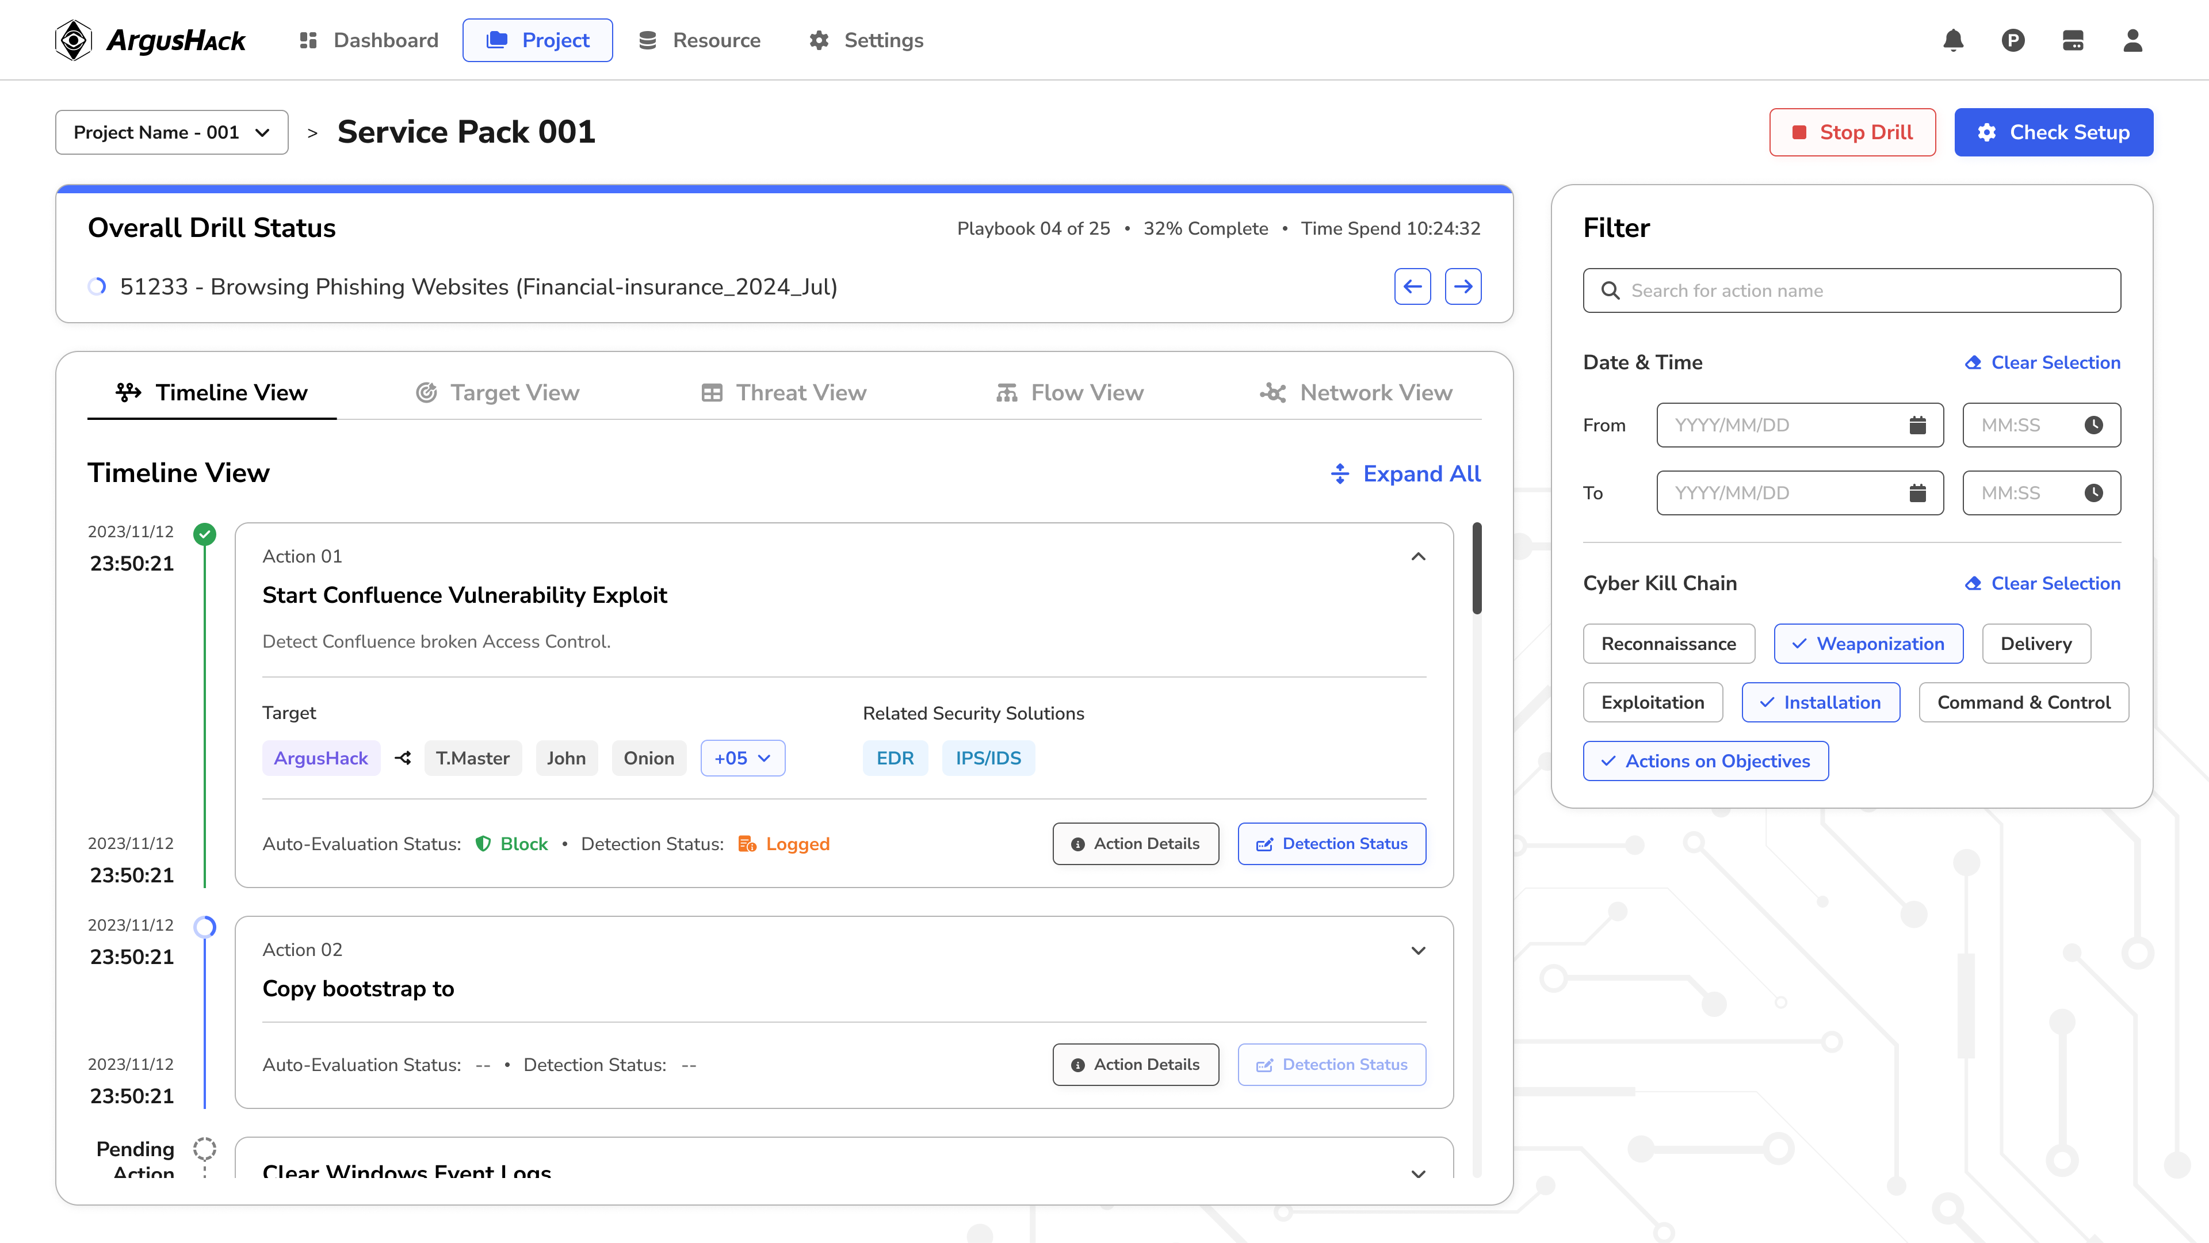Switch to Threat View tab
The height and width of the screenshot is (1243, 2209).
coord(784,393)
